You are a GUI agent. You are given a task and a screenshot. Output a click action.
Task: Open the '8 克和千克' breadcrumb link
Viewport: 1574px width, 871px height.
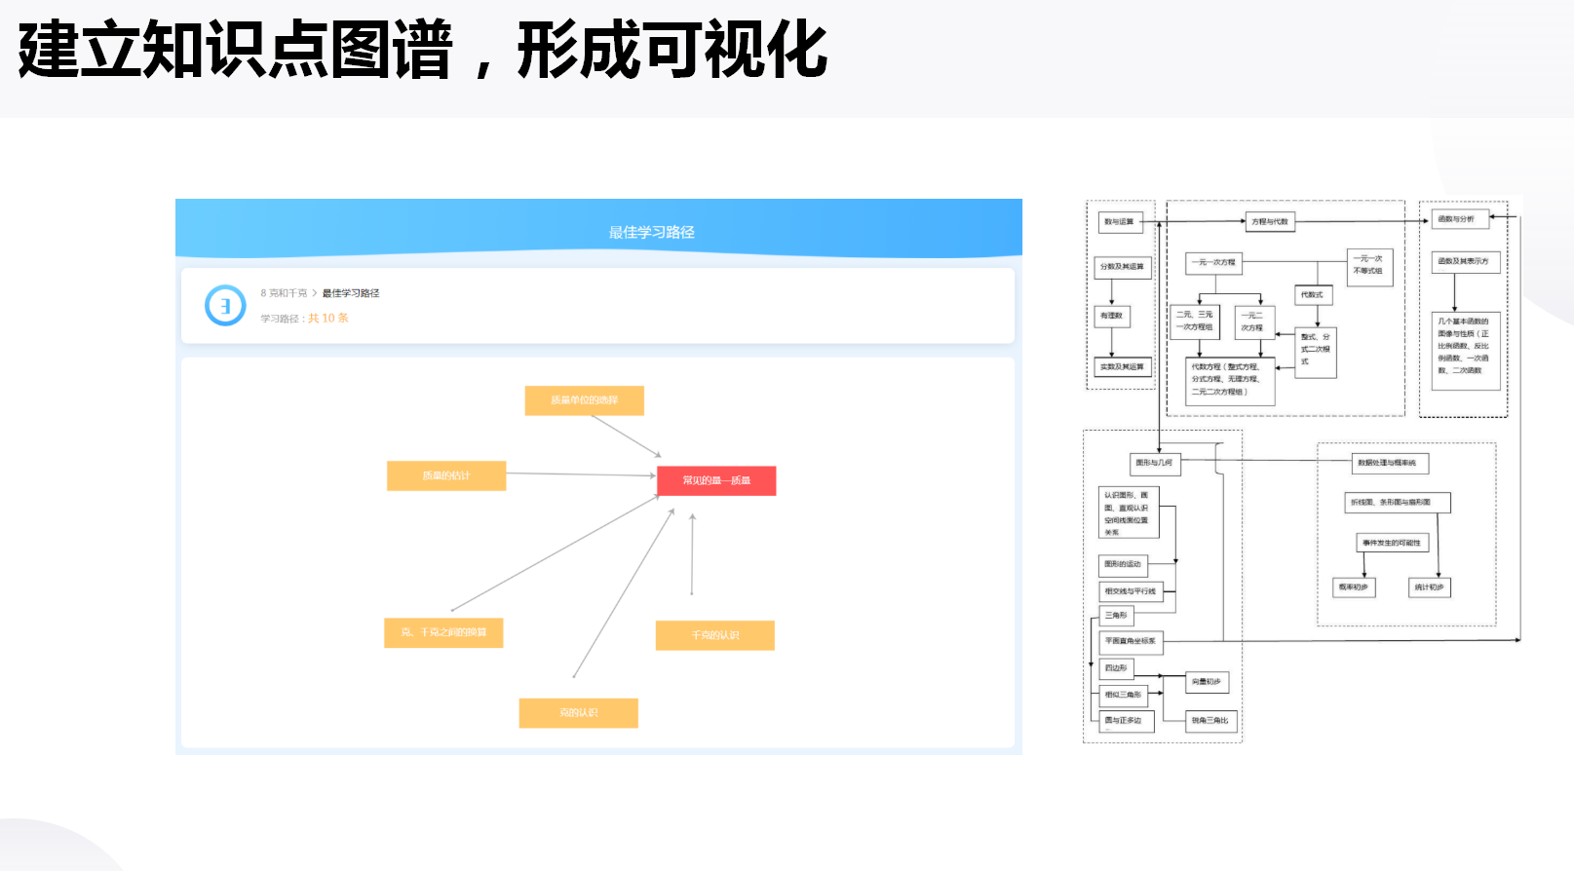[x=284, y=293]
